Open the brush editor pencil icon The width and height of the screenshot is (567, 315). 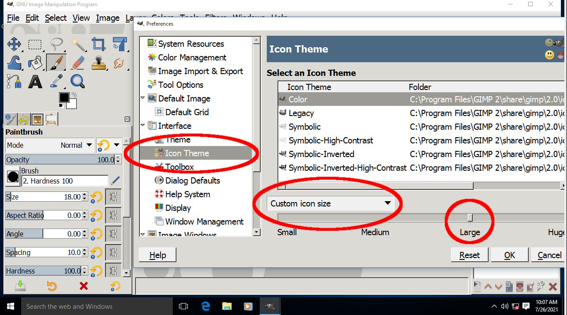point(116,180)
